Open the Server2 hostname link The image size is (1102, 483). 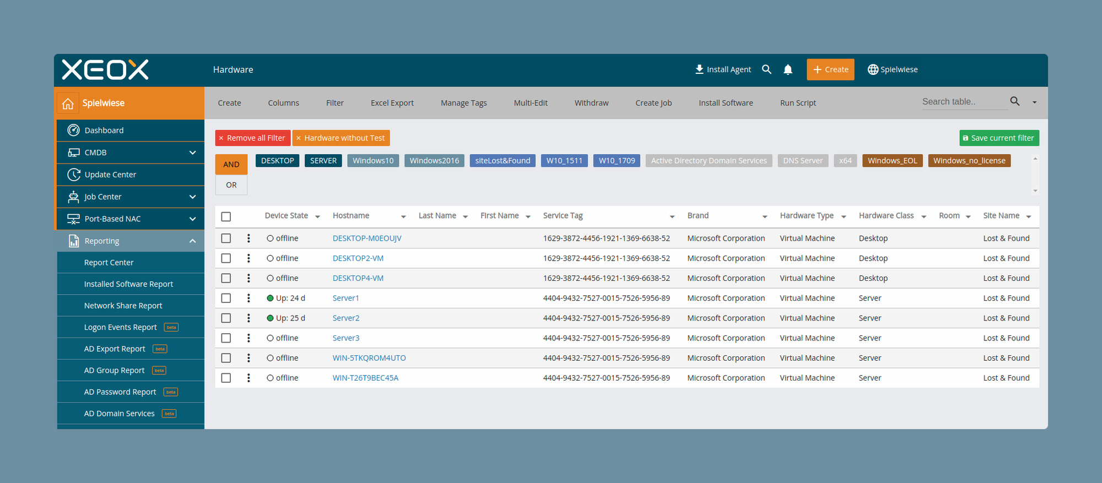click(346, 318)
